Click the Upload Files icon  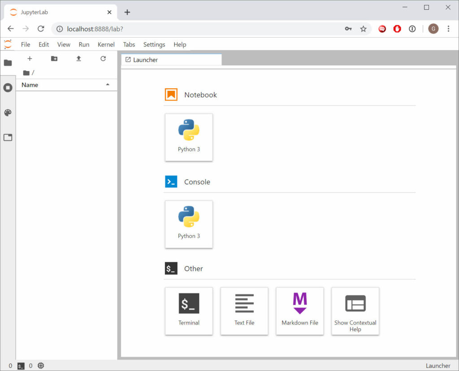(x=79, y=59)
